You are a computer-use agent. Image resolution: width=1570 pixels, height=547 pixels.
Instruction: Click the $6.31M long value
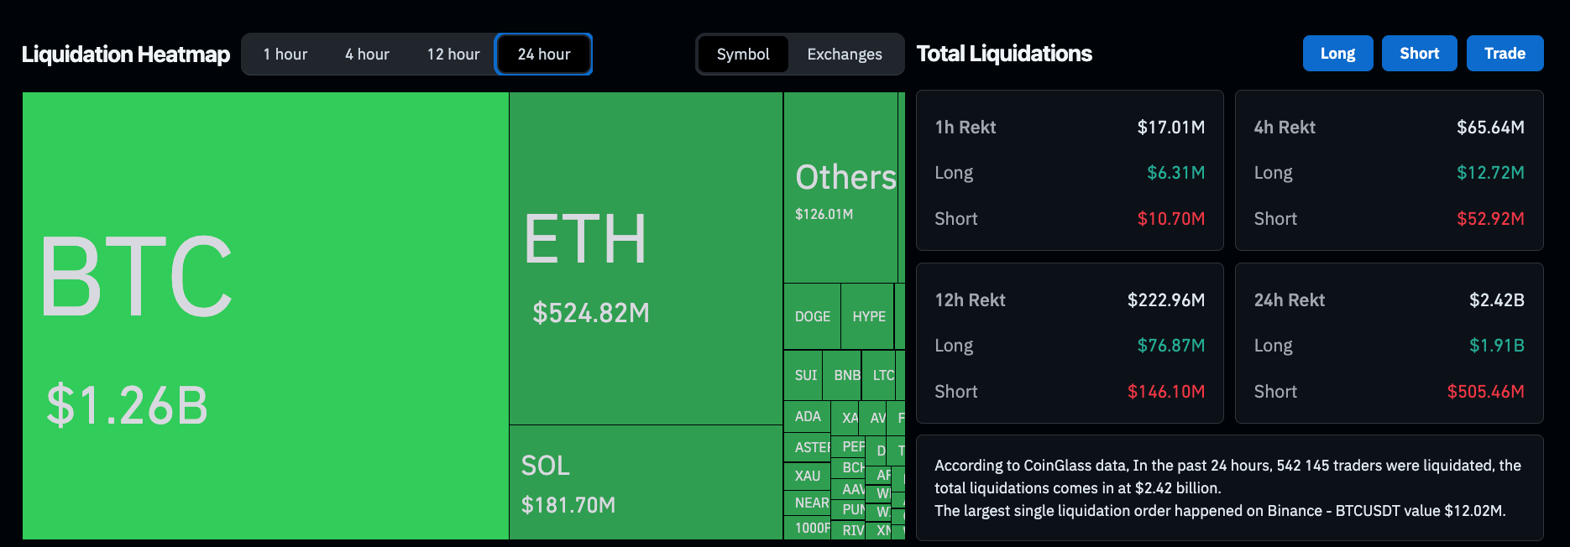(x=1175, y=173)
